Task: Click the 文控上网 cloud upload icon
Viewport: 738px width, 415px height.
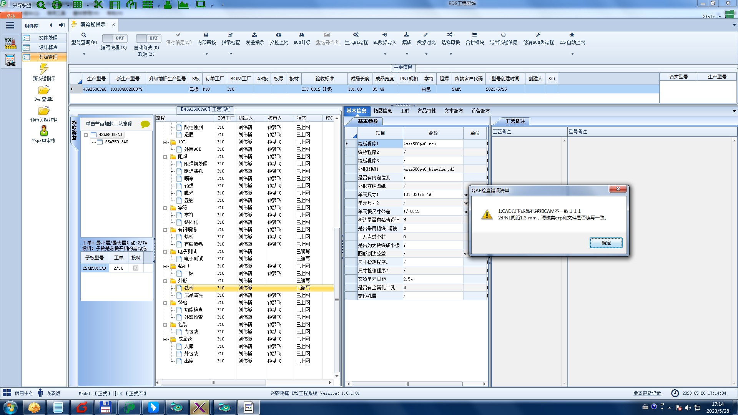Action: point(279,35)
